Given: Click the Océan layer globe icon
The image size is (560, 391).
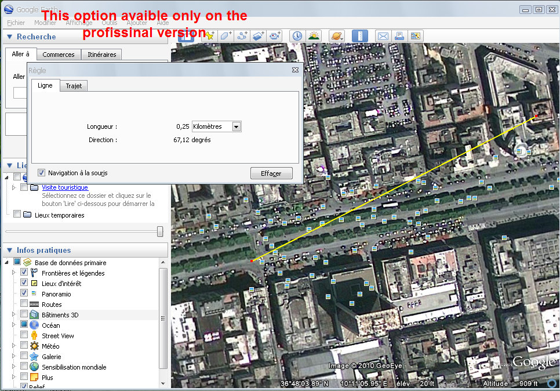Looking at the screenshot, I should 34,325.
